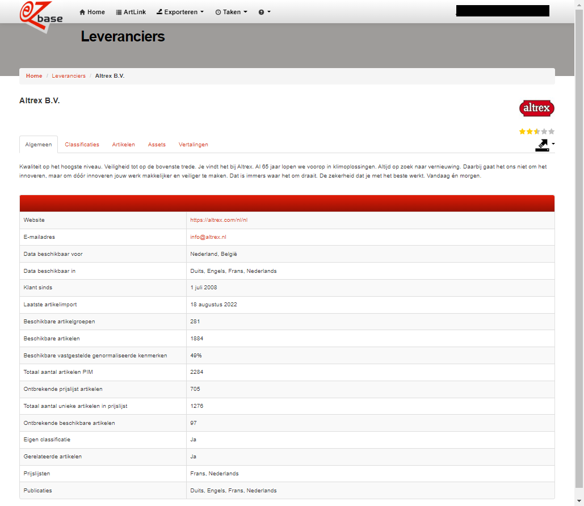Click the 'Beschikbare artikelgroepen' label
This screenshot has height=506, width=584.
59,321
